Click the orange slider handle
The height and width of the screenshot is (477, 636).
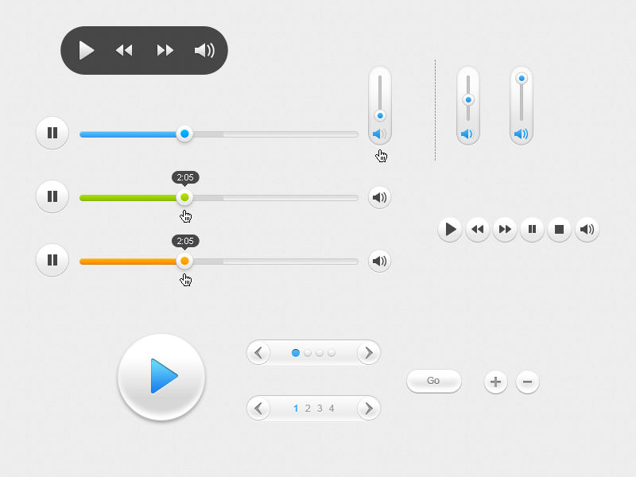coord(184,261)
